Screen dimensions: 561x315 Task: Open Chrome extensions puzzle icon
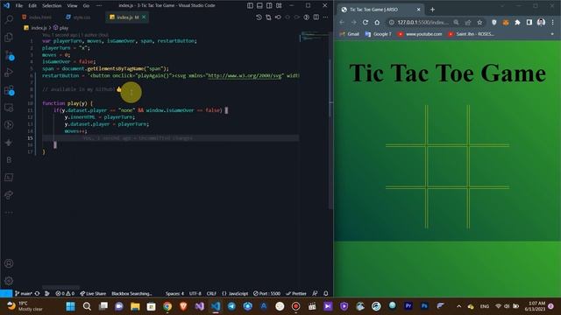click(x=517, y=22)
